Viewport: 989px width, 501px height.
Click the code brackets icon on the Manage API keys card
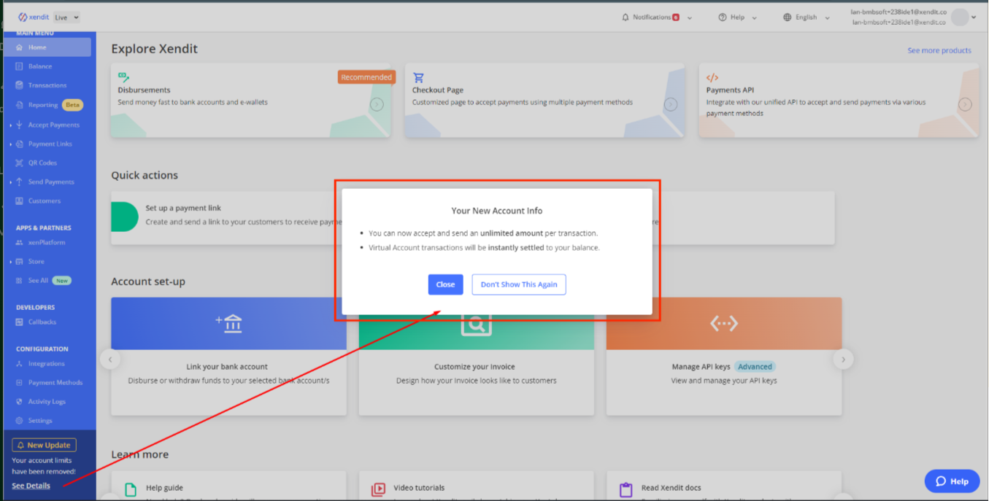tap(724, 323)
